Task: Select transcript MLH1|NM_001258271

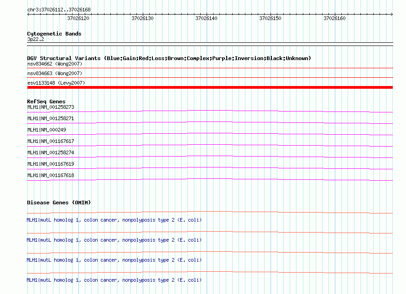Action: pyautogui.click(x=51, y=118)
